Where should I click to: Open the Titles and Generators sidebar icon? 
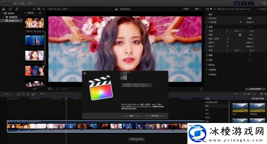17,9
